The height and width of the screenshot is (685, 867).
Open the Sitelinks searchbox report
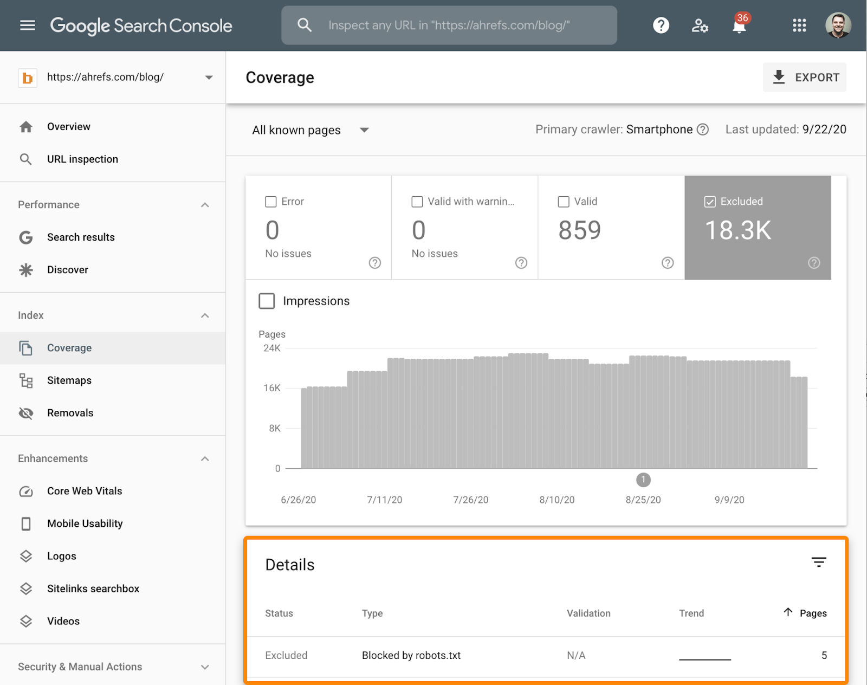113,589
